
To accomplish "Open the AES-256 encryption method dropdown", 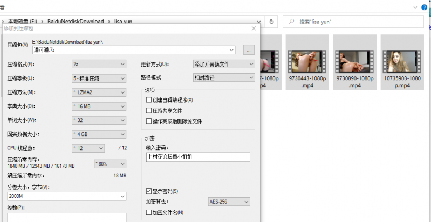I will click(229, 202).
